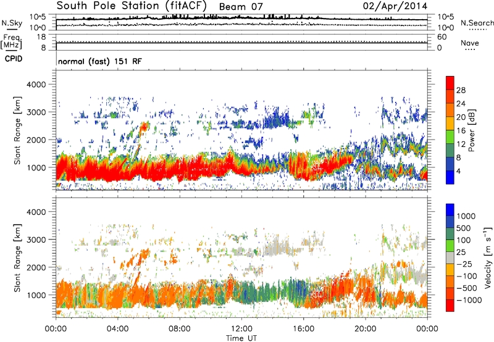Click the South Pole Station (fitACF) title
Viewport: 494px width, 342px height.
click(132, 6)
